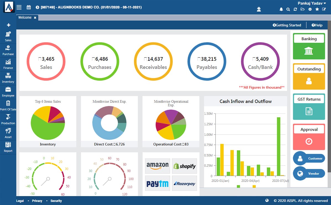
Task: Open the search icon in the top bar
Action: (288, 9)
